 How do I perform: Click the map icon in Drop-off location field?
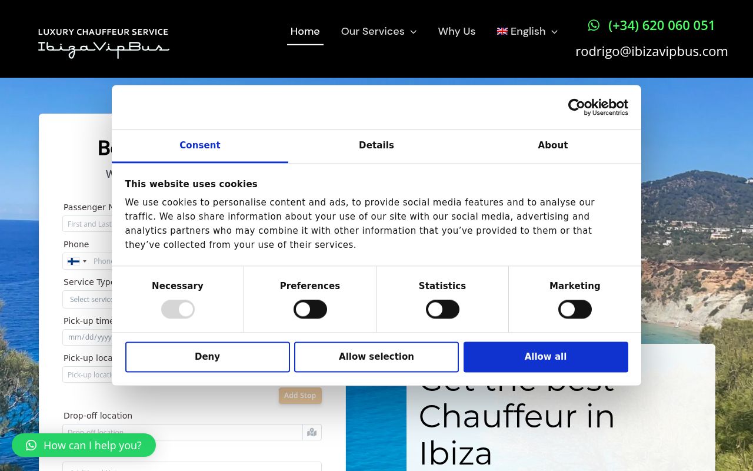point(312,432)
